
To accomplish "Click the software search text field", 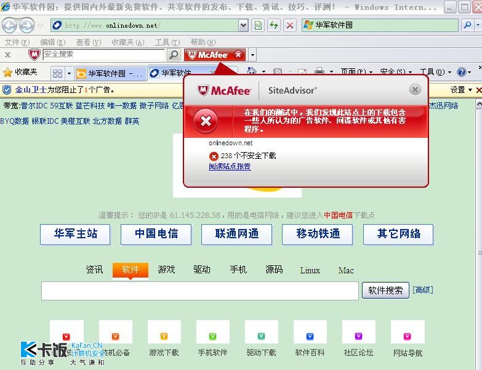I will (x=200, y=291).
